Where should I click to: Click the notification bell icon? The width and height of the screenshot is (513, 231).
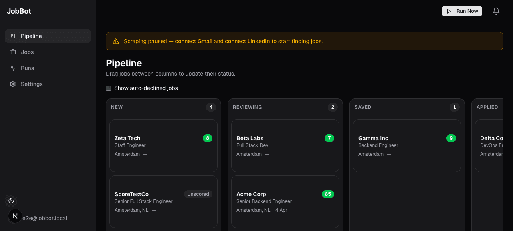point(496,11)
